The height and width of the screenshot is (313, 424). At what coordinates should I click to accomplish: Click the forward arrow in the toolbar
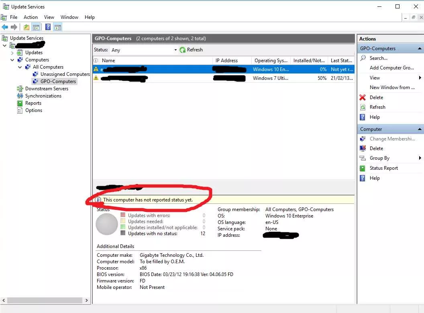[x=14, y=27]
